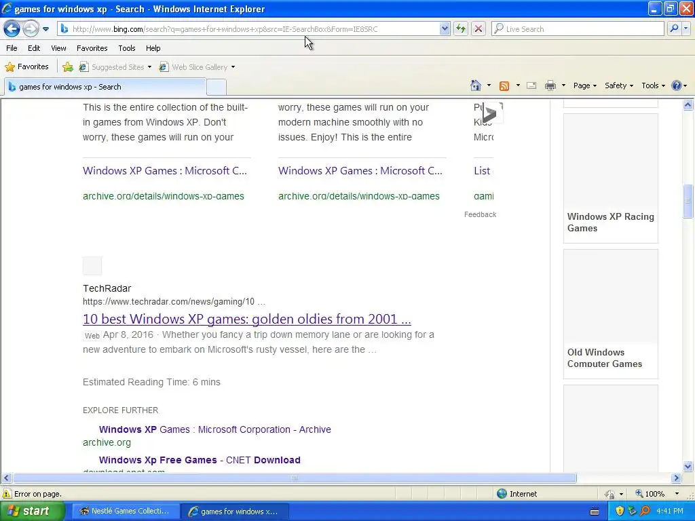This screenshot has height=521, width=695.
Task: Click into the Live Search box
Action: tap(578, 28)
